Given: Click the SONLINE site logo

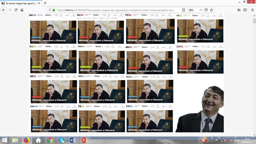Looking at the screenshot, I should click(34, 106).
